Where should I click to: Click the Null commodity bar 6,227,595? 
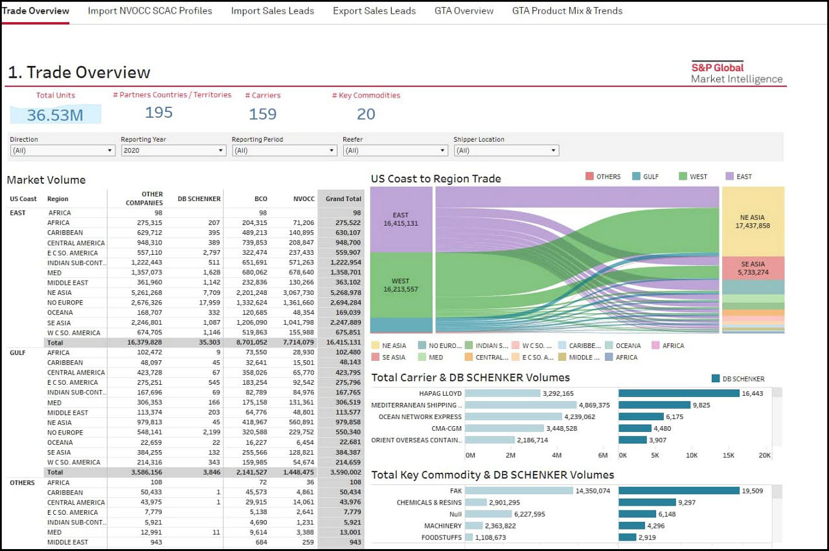pos(488,514)
